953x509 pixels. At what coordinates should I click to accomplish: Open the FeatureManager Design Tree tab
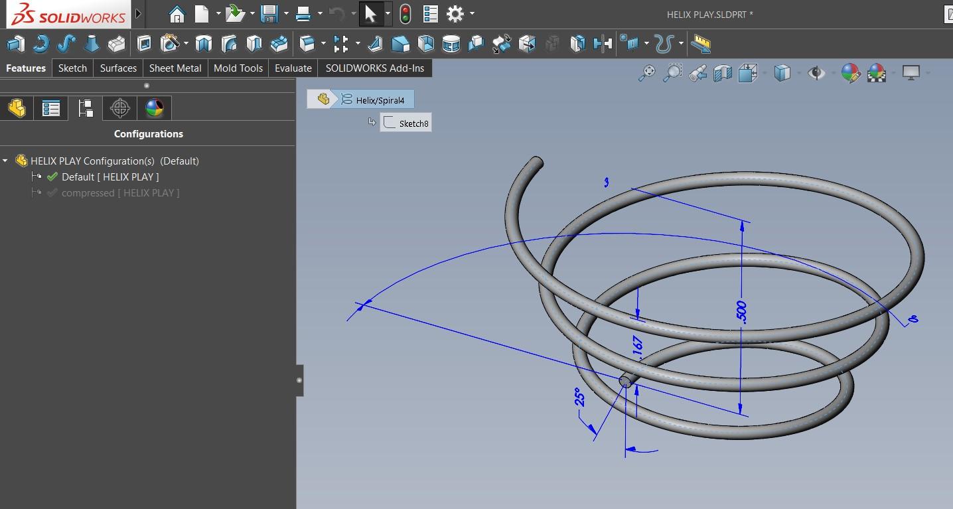[17, 108]
